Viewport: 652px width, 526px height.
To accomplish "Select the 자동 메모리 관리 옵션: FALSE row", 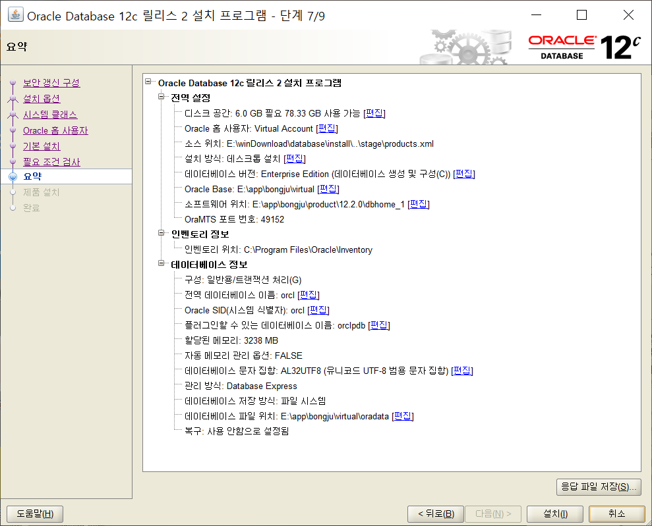I will 243,355.
